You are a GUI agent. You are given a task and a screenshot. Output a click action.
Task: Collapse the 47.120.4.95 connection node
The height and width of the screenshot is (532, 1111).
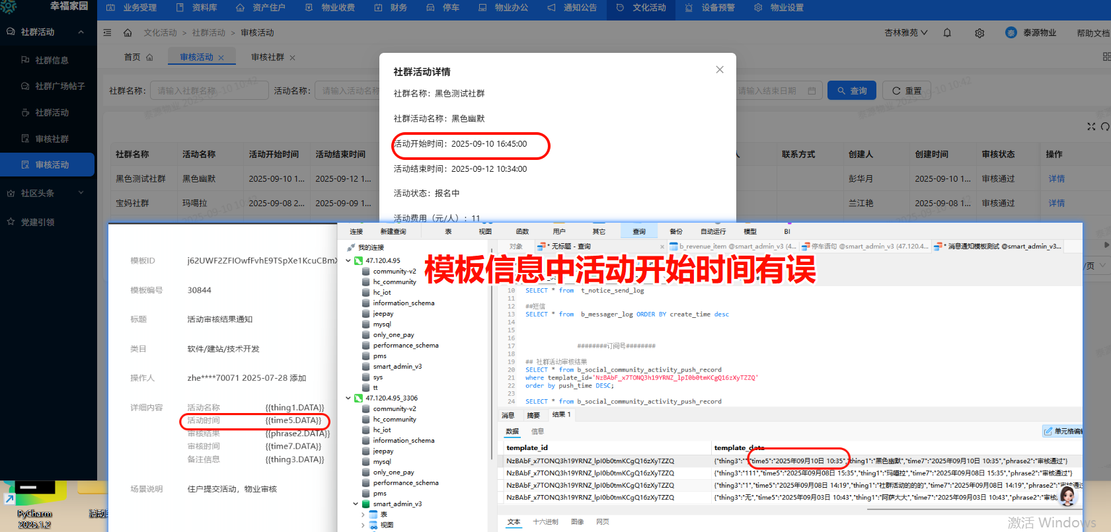click(x=348, y=260)
